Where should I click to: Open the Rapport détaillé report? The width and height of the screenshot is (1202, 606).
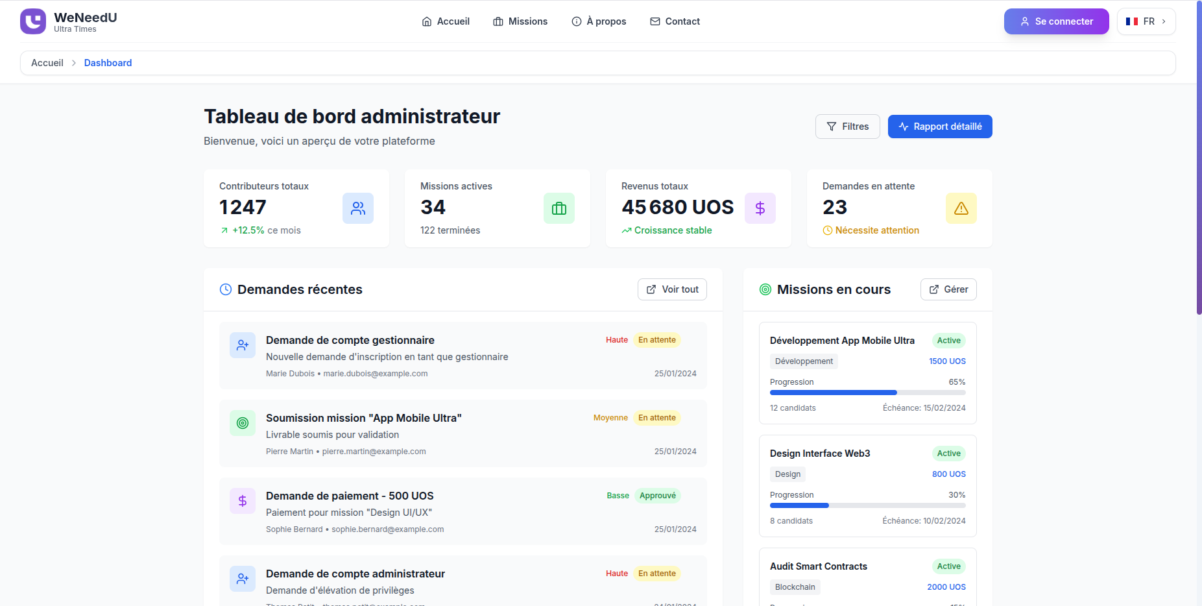[940, 127]
